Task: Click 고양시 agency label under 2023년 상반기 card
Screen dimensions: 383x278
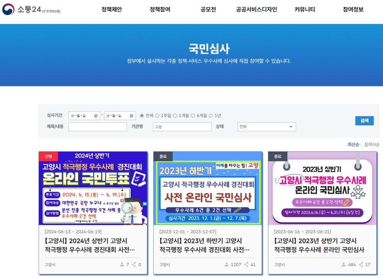Action: coord(280,265)
